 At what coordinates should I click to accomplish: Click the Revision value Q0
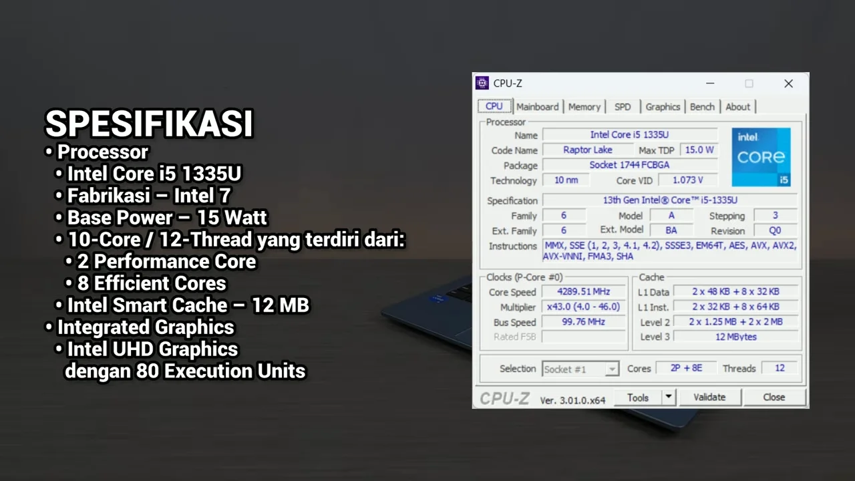(775, 230)
